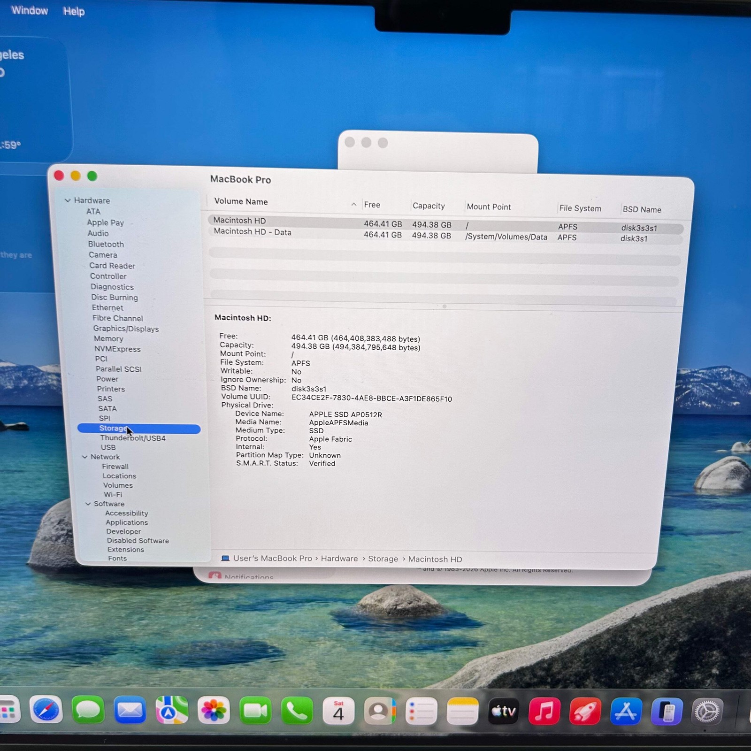The height and width of the screenshot is (751, 751).
Task: Sort by Volume Name column header
Action: click(x=241, y=201)
